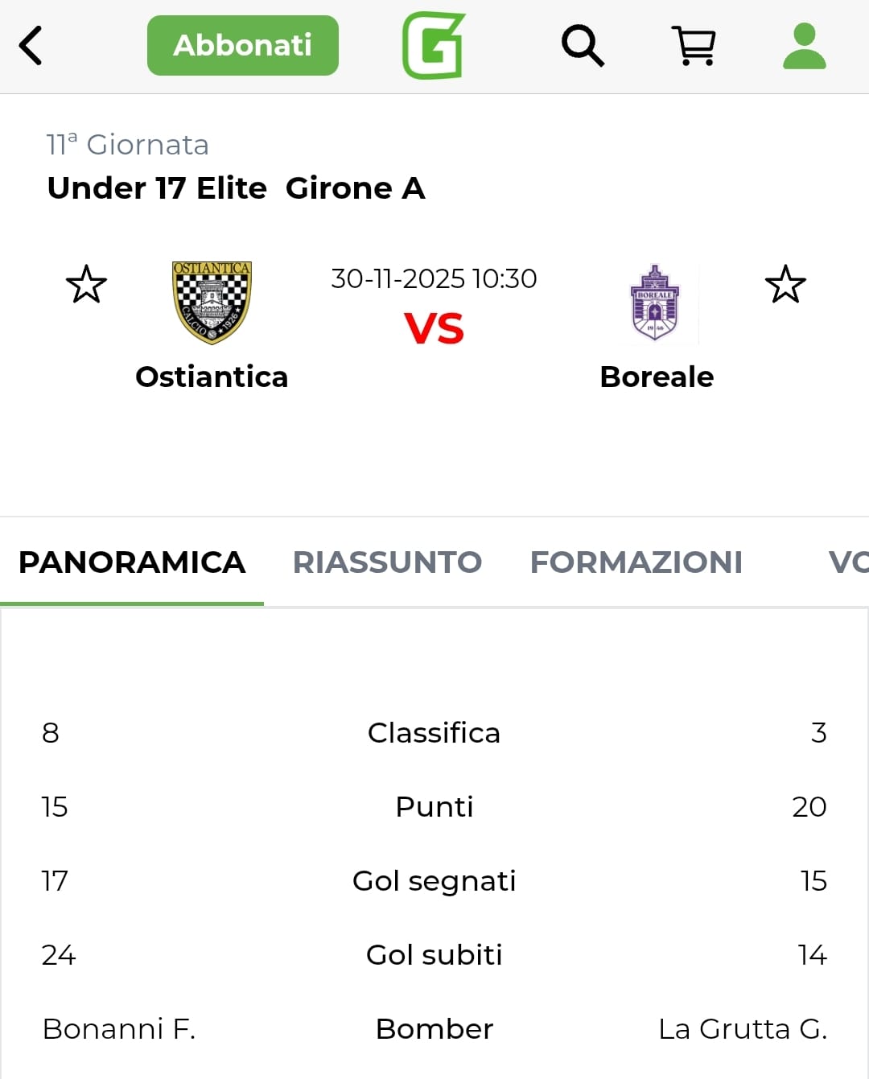This screenshot has width=869, height=1079.
Task: Click bomber name La Grutta G.
Action: pos(742,1029)
